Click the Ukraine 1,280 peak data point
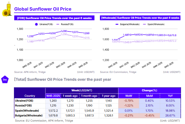Screen dimensions: 185x124 coord(64,31)
